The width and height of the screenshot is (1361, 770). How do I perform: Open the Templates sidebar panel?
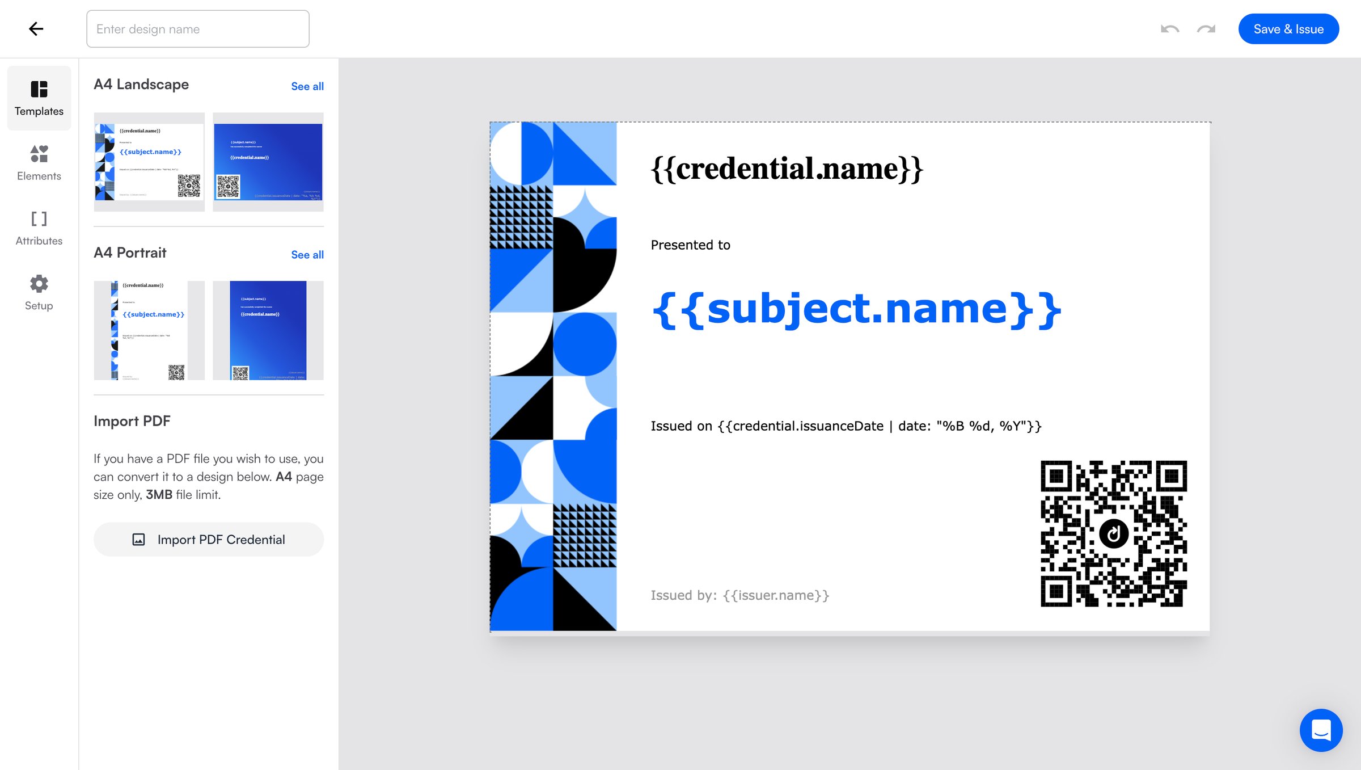click(39, 98)
